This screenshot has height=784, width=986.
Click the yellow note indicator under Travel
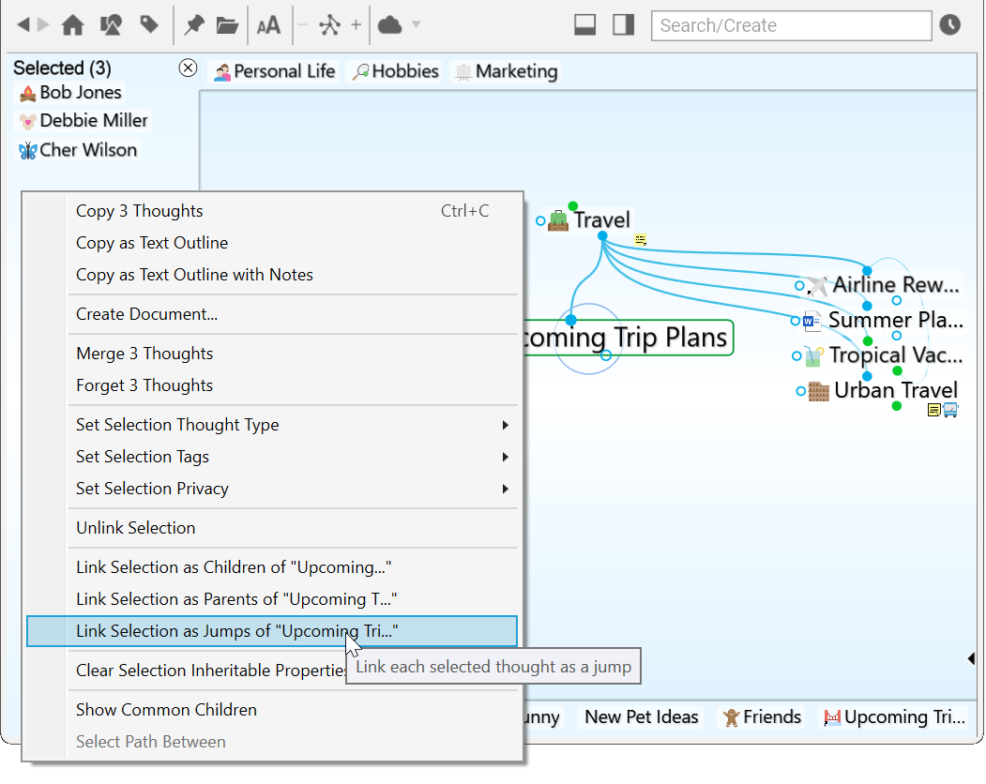tap(641, 240)
